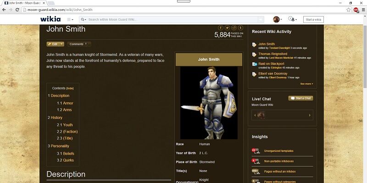
Task: Select the John Smith browser tab
Action: click(25, 3)
